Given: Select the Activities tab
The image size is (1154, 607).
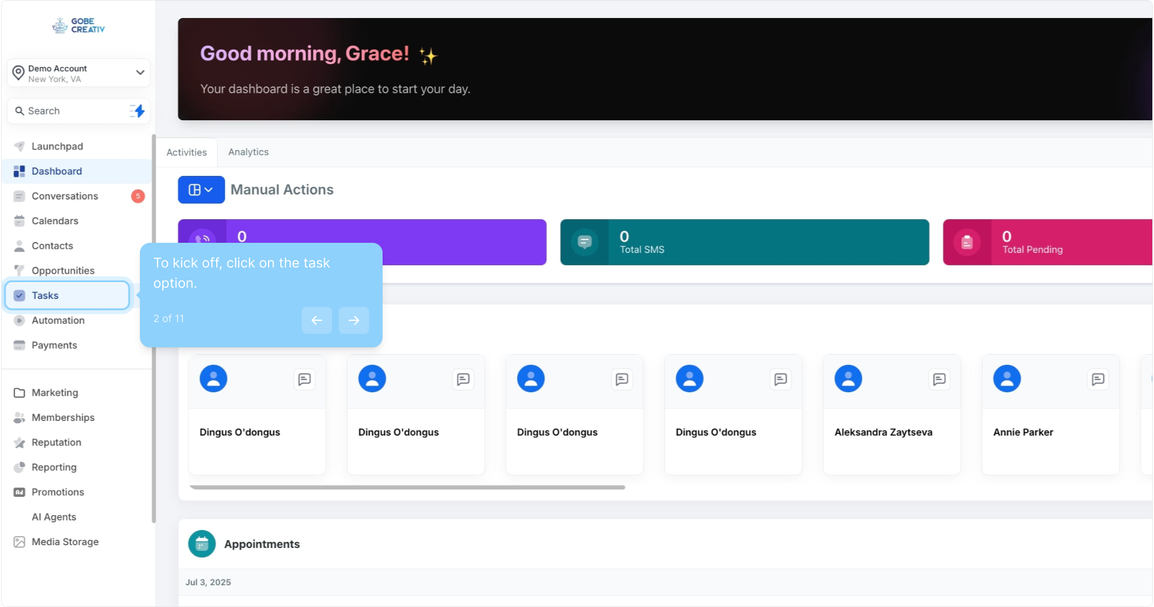Looking at the screenshot, I should click(187, 152).
